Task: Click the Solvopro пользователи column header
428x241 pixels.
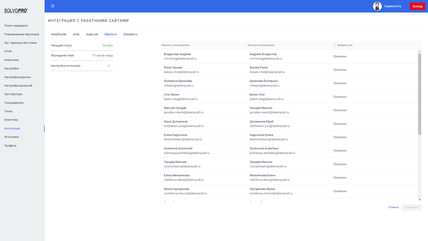Action: pos(261,45)
